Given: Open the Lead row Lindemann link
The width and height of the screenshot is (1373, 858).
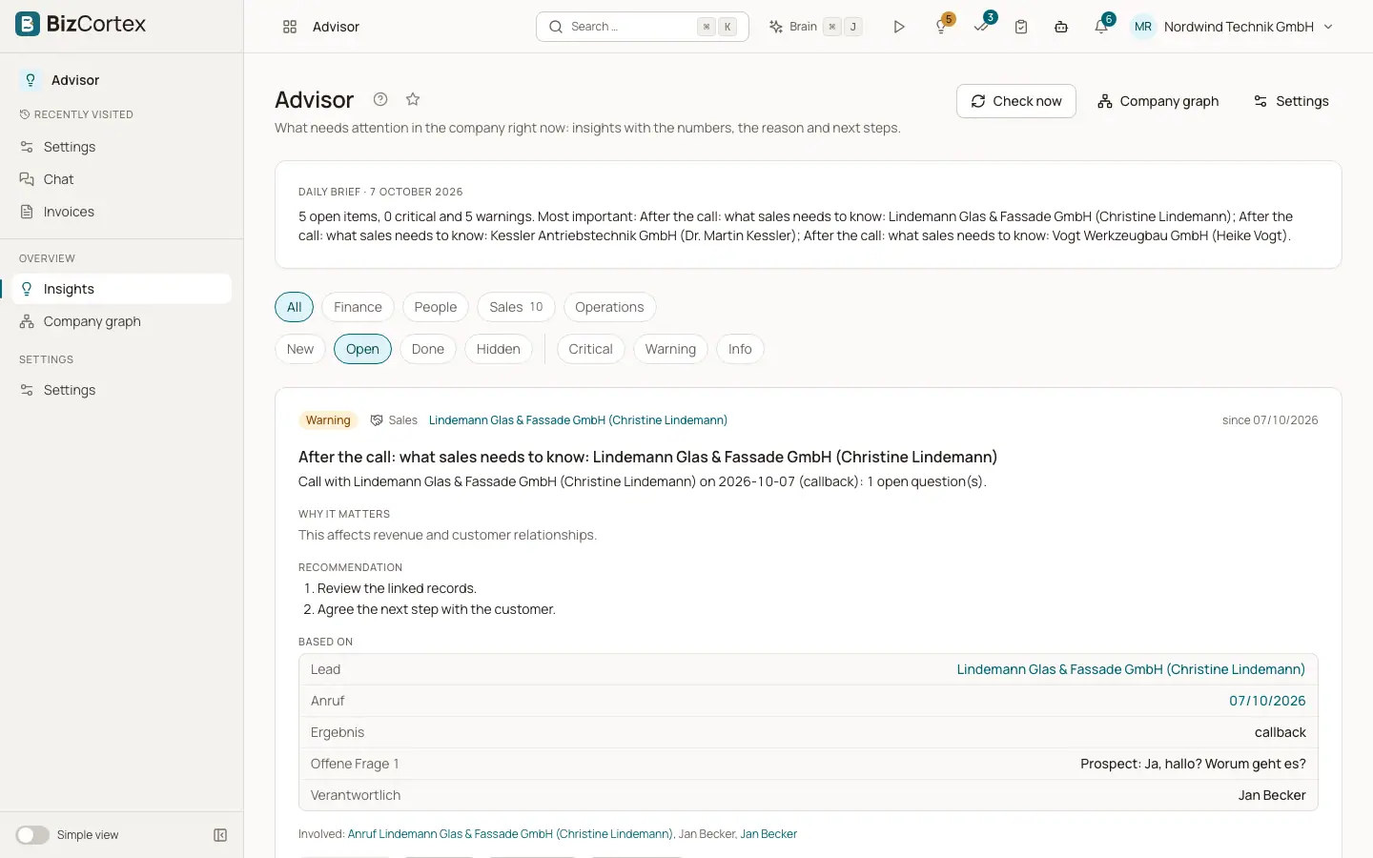Looking at the screenshot, I should (x=1131, y=669).
